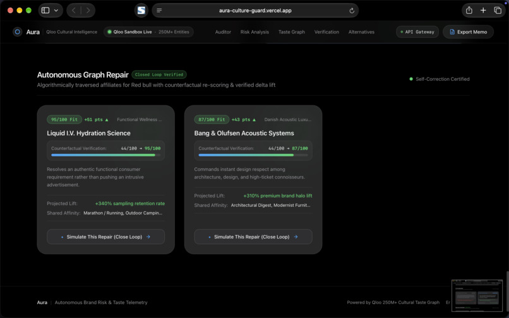
Task: Click the 44/100 → 95/100 score text
Action: point(141,148)
